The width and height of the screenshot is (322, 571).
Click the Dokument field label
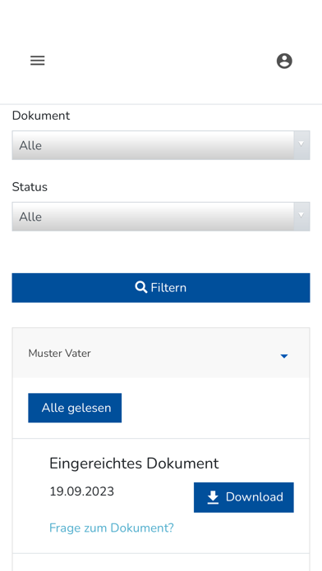click(x=41, y=116)
